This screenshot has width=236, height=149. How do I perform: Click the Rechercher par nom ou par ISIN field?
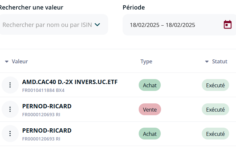pyautogui.click(x=54, y=25)
